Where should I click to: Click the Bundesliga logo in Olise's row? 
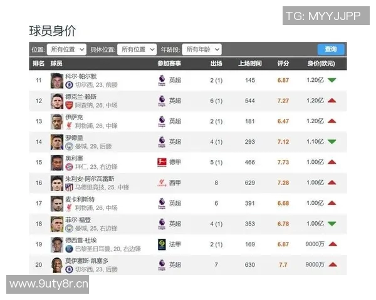(x=161, y=162)
